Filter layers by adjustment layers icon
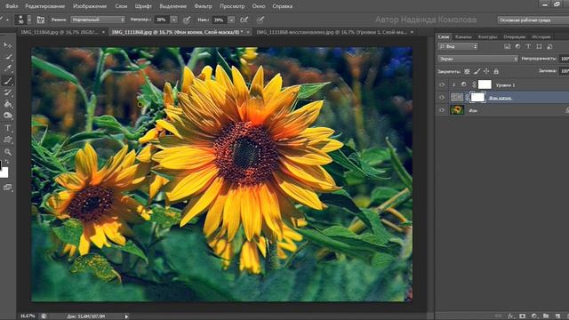569x320 pixels. point(517,46)
